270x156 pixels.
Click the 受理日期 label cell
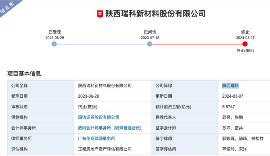point(41,96)
